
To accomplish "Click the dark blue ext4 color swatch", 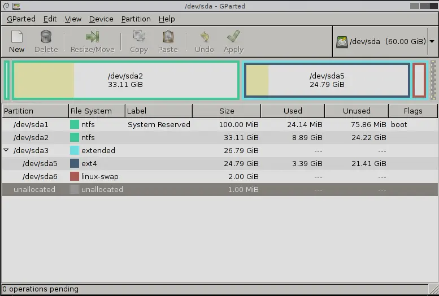I will point(75,164).
